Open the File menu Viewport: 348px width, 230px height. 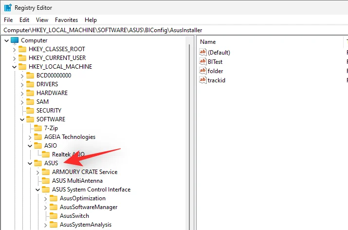[8, 20]
